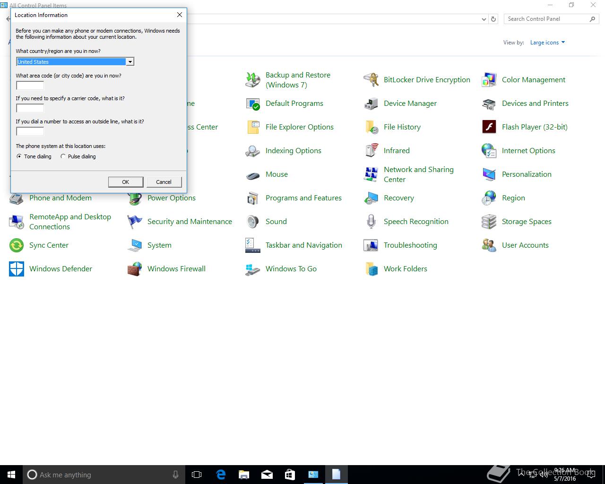
Task: Open the Infrared icon
Action: pos(371,151)
